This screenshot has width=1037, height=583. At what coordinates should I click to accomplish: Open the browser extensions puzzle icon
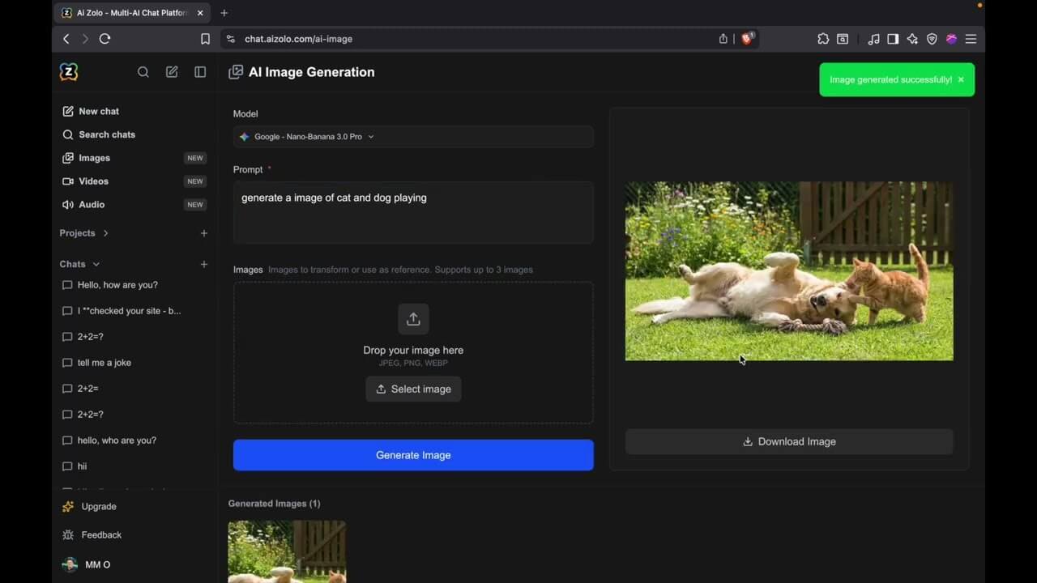tap(823, 38)
